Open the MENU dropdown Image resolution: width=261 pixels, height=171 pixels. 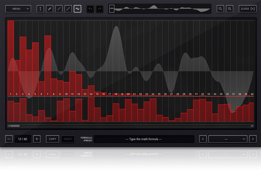pos(18,9)
